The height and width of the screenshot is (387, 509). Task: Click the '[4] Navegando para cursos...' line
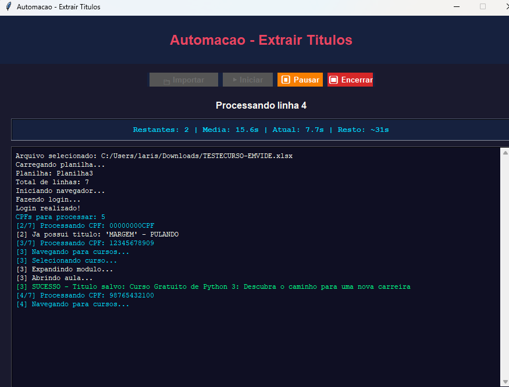point(72,304)
